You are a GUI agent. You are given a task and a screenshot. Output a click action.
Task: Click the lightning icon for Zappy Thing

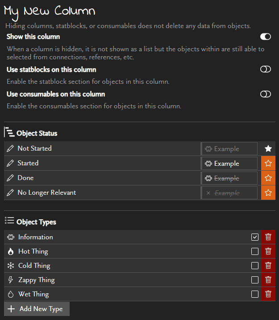point(11,280)
